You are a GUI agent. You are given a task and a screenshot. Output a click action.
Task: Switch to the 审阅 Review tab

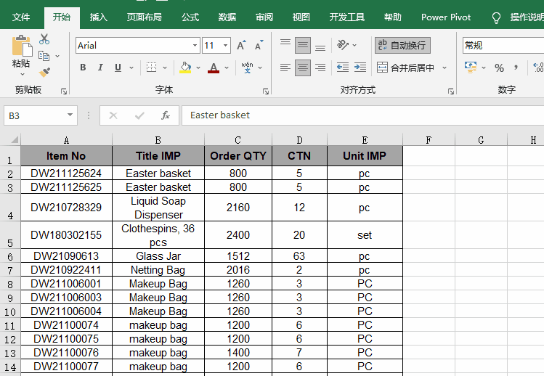(264, 17)
